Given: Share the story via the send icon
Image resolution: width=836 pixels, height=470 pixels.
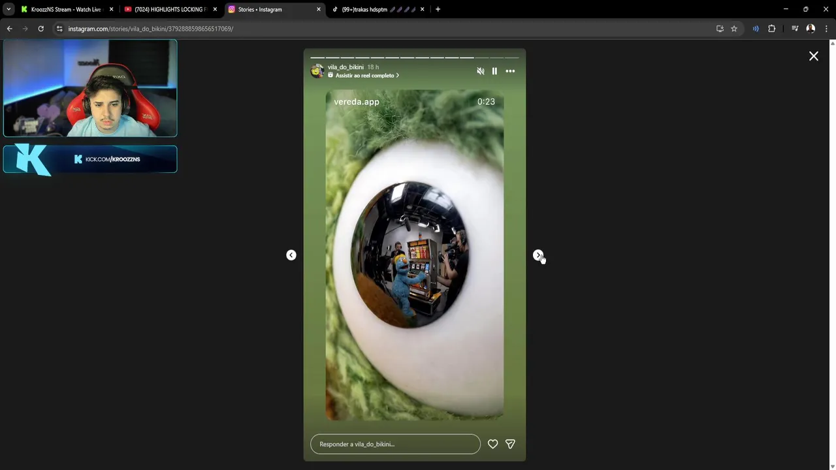Looking at the screenshot, I should tap(510, 444).
